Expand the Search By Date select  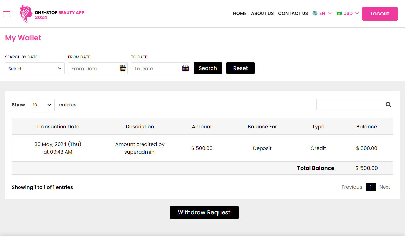[35, 68]
